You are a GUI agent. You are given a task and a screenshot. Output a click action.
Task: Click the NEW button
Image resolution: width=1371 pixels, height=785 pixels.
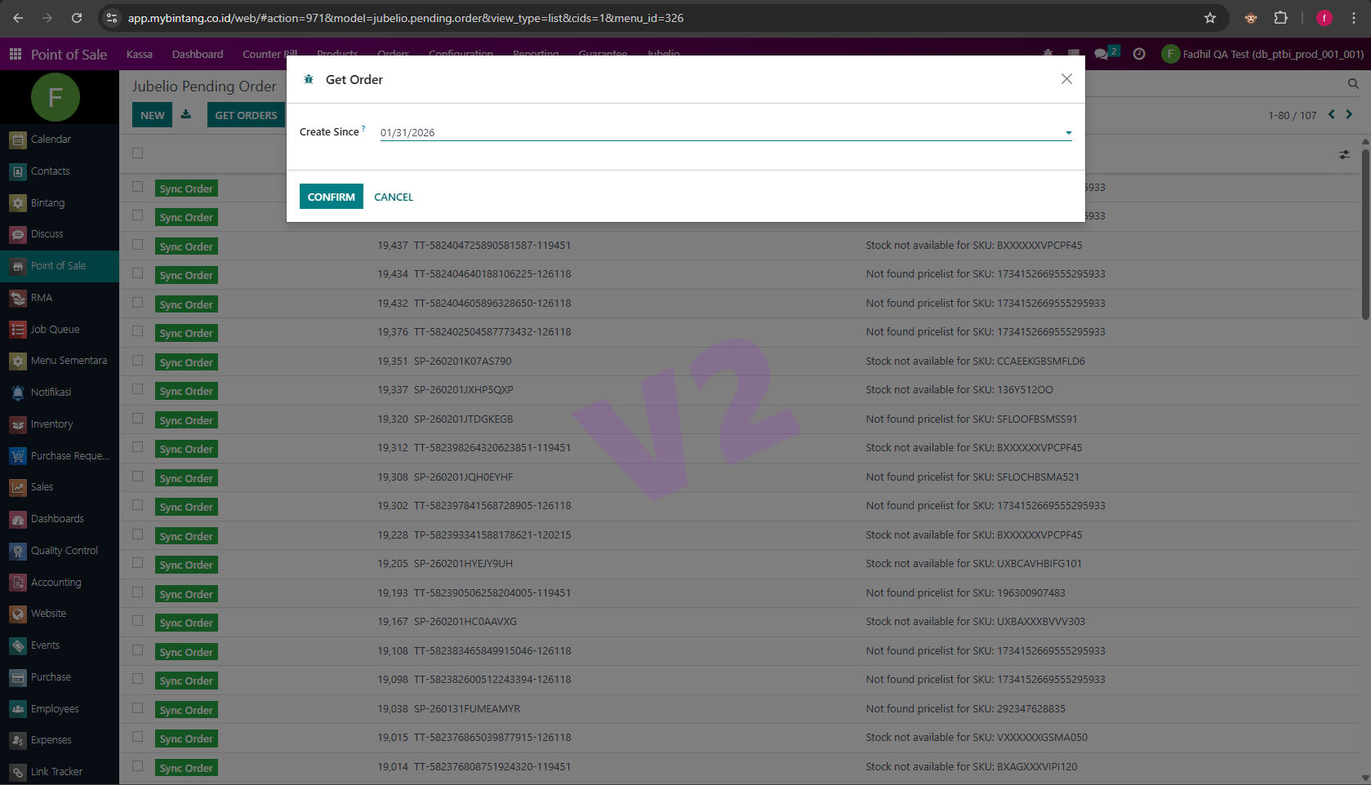tap(153, 115)
